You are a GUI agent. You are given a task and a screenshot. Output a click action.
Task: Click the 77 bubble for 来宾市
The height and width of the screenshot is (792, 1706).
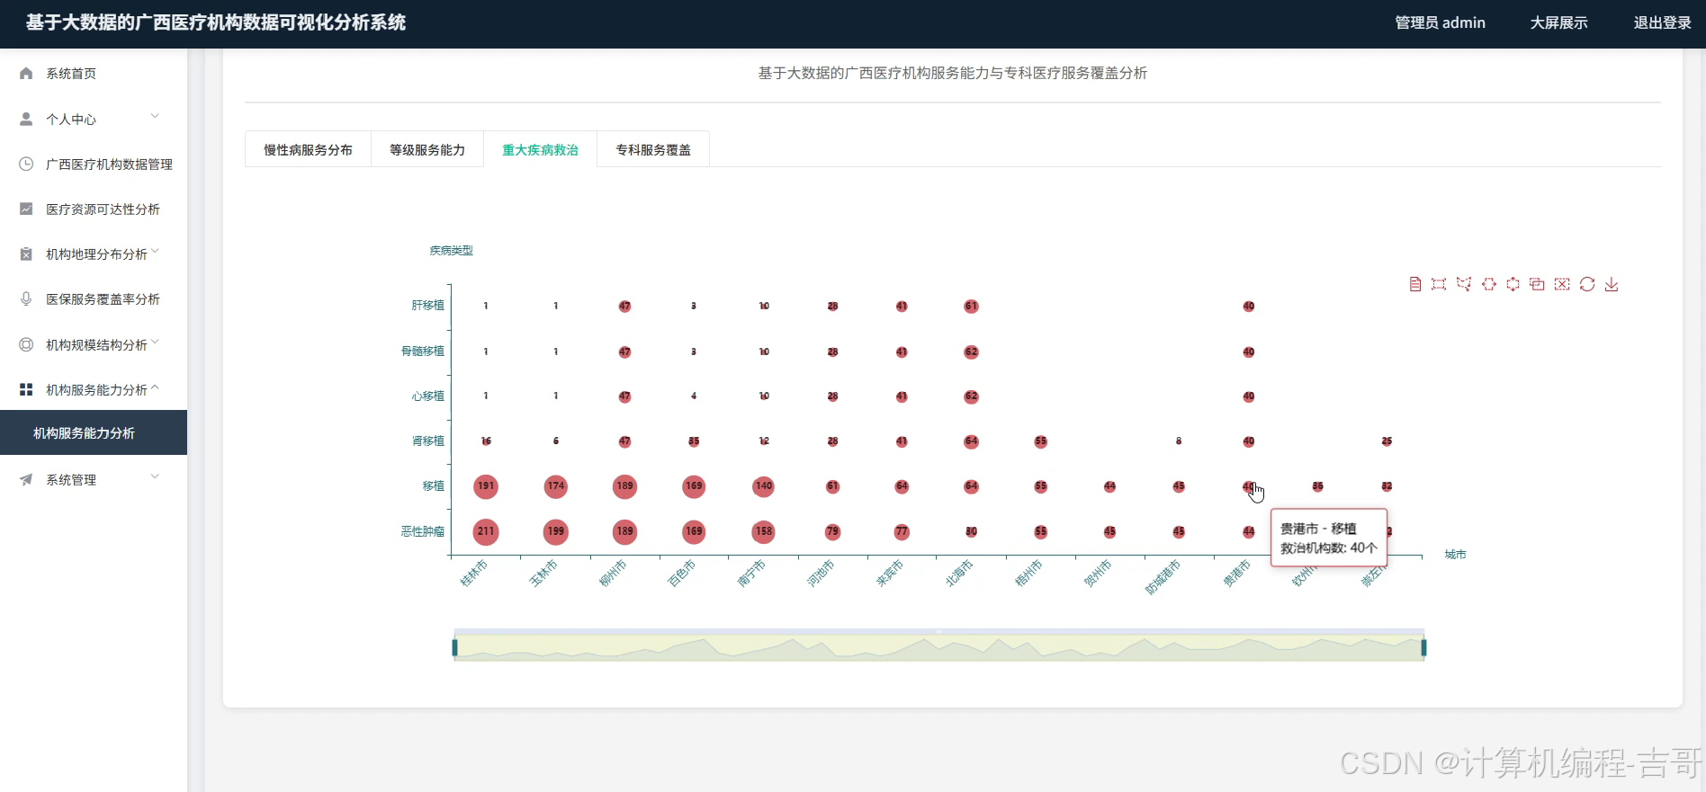coord(902,531)
